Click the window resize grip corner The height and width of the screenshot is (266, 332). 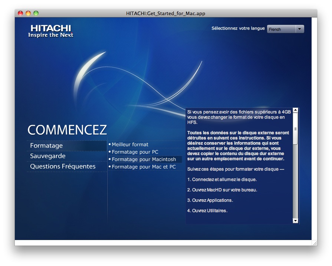pos(315,243)
